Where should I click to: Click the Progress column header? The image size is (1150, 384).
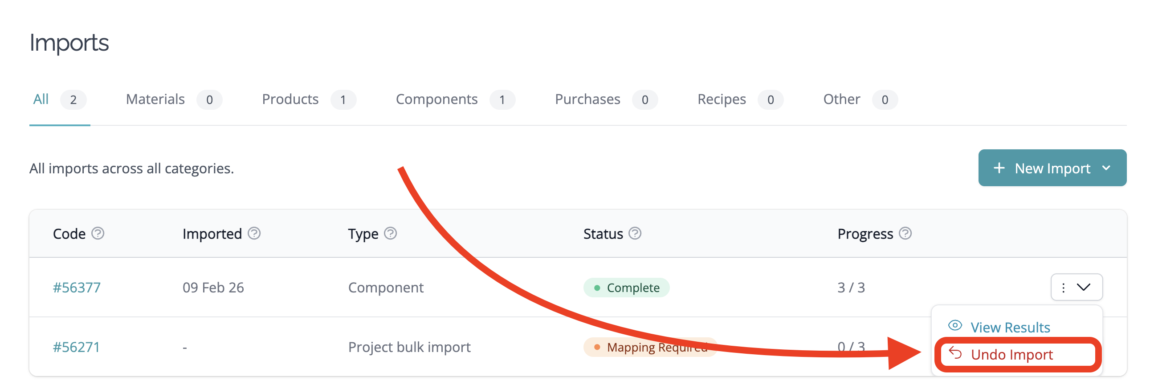tap(865, 233)
